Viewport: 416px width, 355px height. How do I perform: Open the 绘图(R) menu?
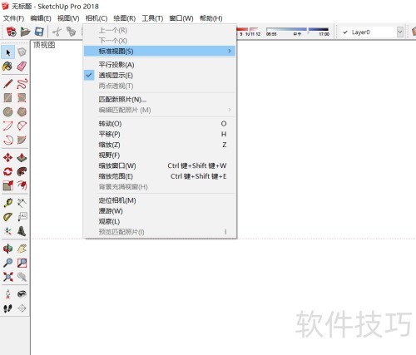[x=125, y=18]
